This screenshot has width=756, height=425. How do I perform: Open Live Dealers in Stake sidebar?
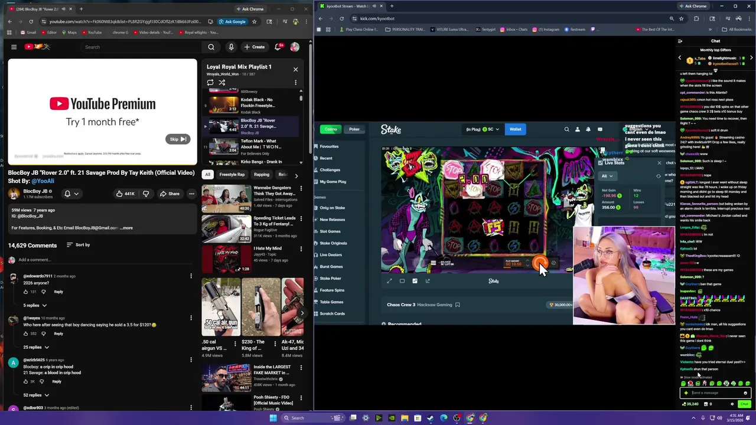pyautogui.click(x=330, y=255)
